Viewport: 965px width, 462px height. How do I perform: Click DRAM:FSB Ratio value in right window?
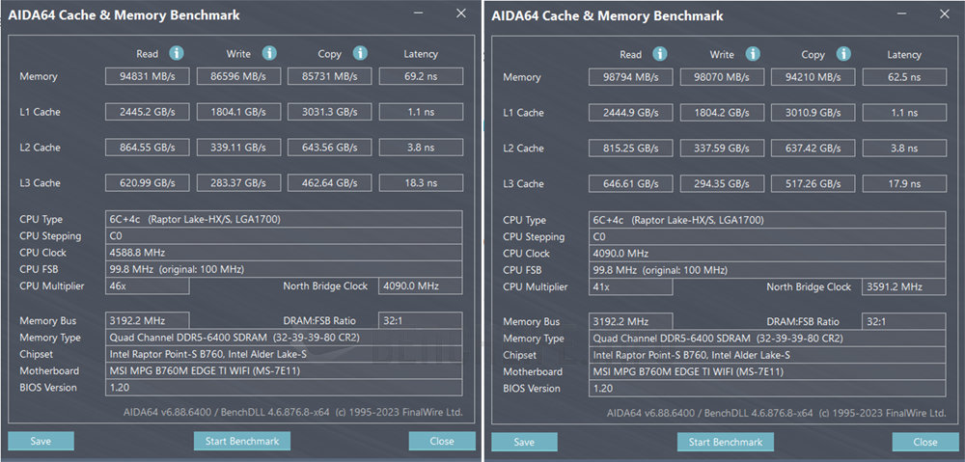905,321
